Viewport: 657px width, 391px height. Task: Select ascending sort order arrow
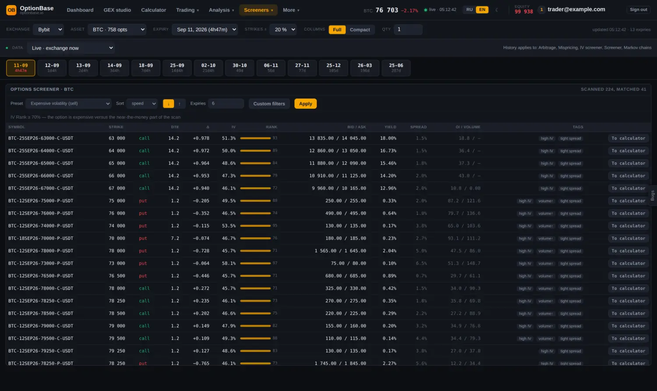pyautogui.click(x=180, y=104)
